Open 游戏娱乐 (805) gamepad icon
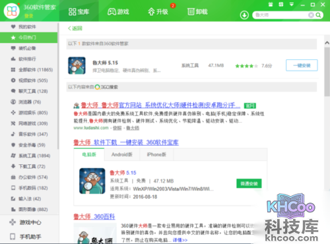The height and width of the screenshot is (244, 330). coord(13,113)
